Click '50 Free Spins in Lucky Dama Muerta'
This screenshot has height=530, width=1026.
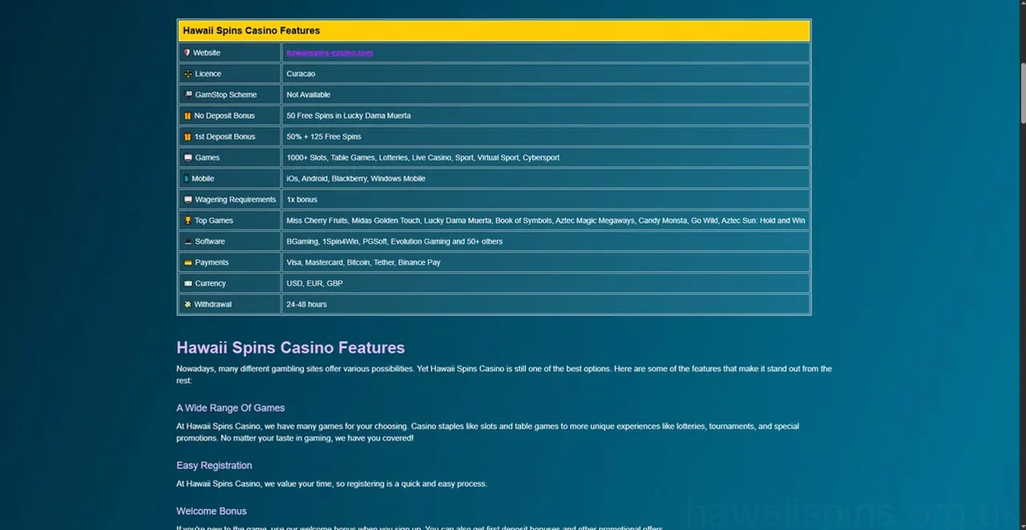(x=348, y=115)
